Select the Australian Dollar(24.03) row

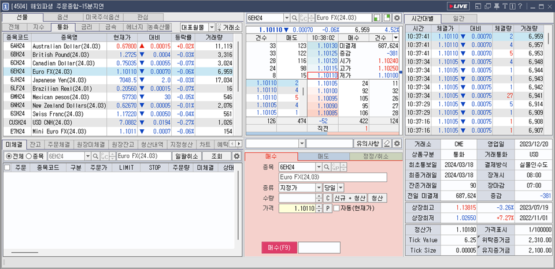click(119, 46)
